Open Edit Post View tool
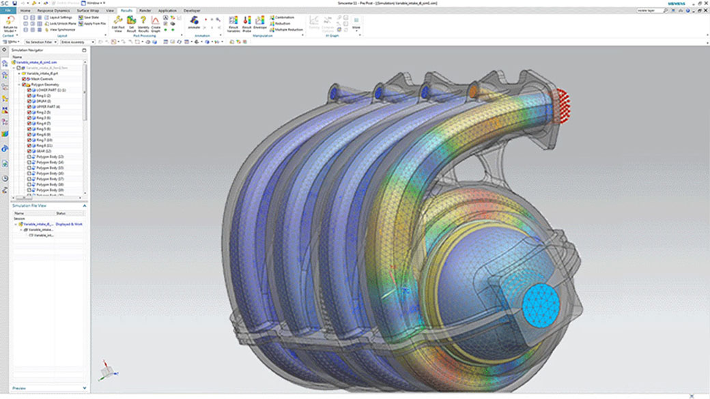This screenshot has height=399, width=710. (x=118, y=24)
